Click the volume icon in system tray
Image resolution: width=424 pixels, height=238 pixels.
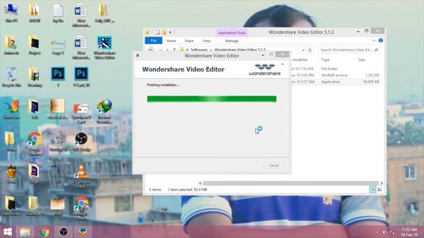point(384,232)
